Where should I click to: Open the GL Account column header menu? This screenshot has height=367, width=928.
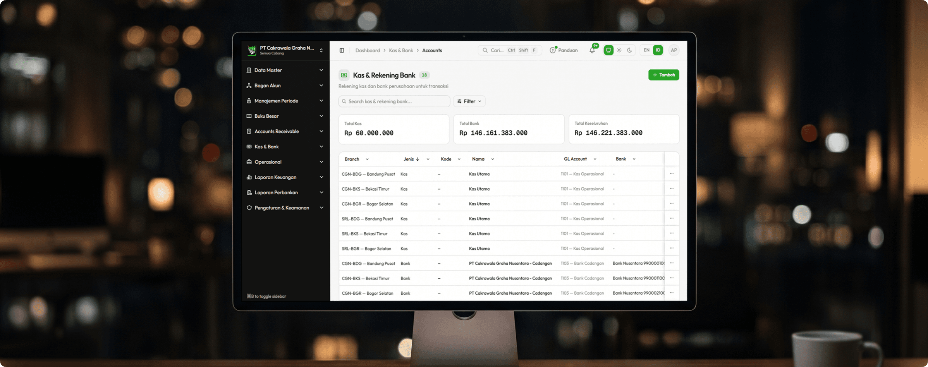point(595,159)
